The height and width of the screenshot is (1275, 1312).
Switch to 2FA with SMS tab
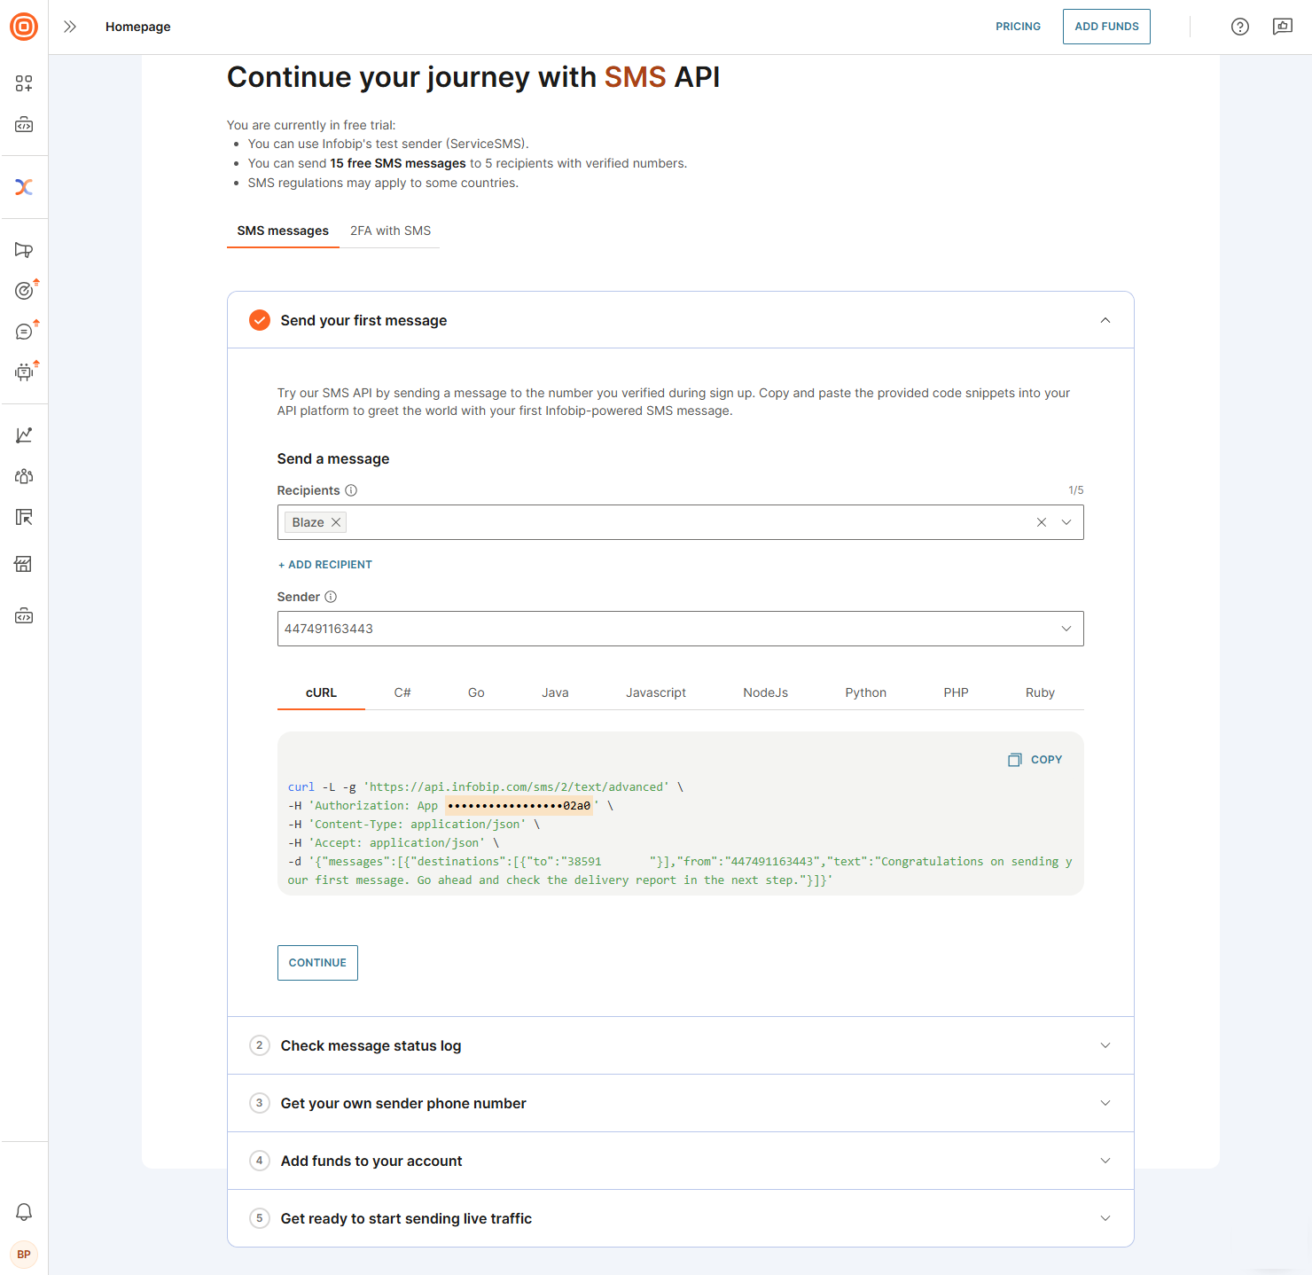pyautogui.click(x=390, y=231)
